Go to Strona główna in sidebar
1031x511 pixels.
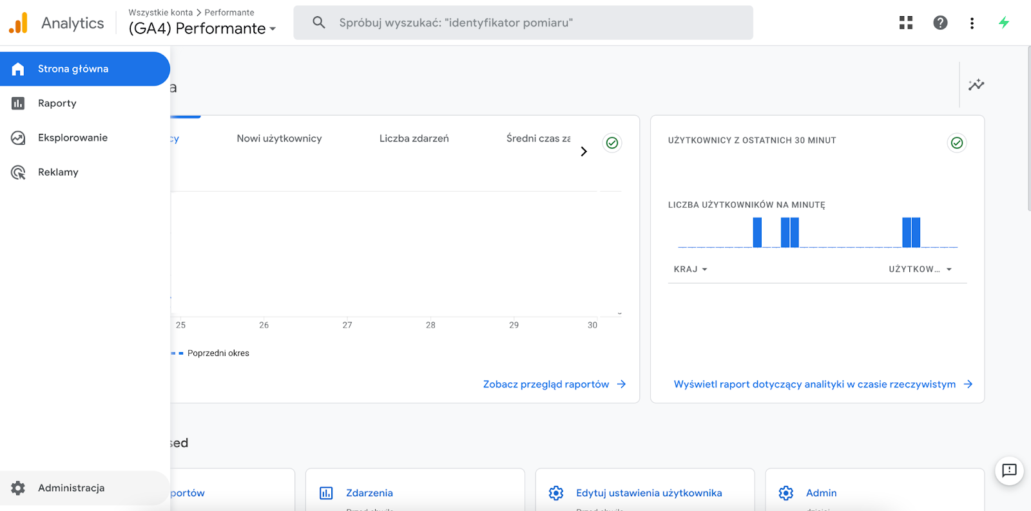click(85, 69)
